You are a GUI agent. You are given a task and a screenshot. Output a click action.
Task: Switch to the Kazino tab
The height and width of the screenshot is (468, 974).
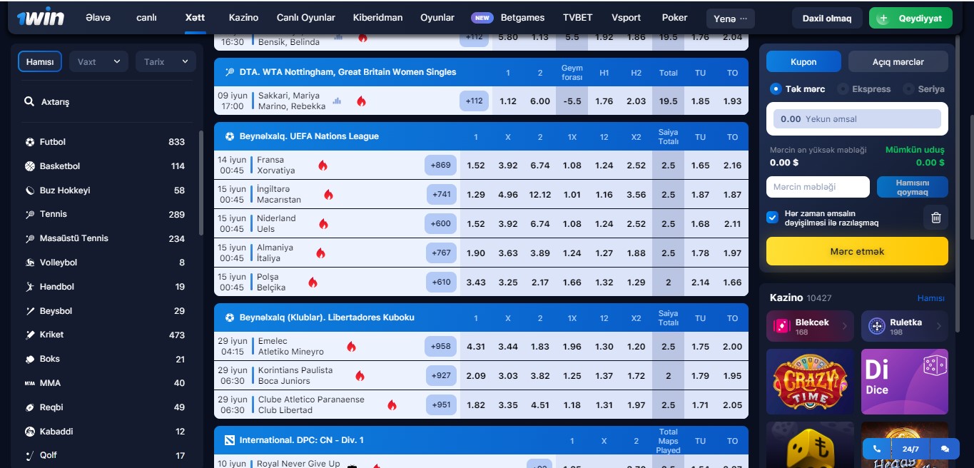pos(243,18)
